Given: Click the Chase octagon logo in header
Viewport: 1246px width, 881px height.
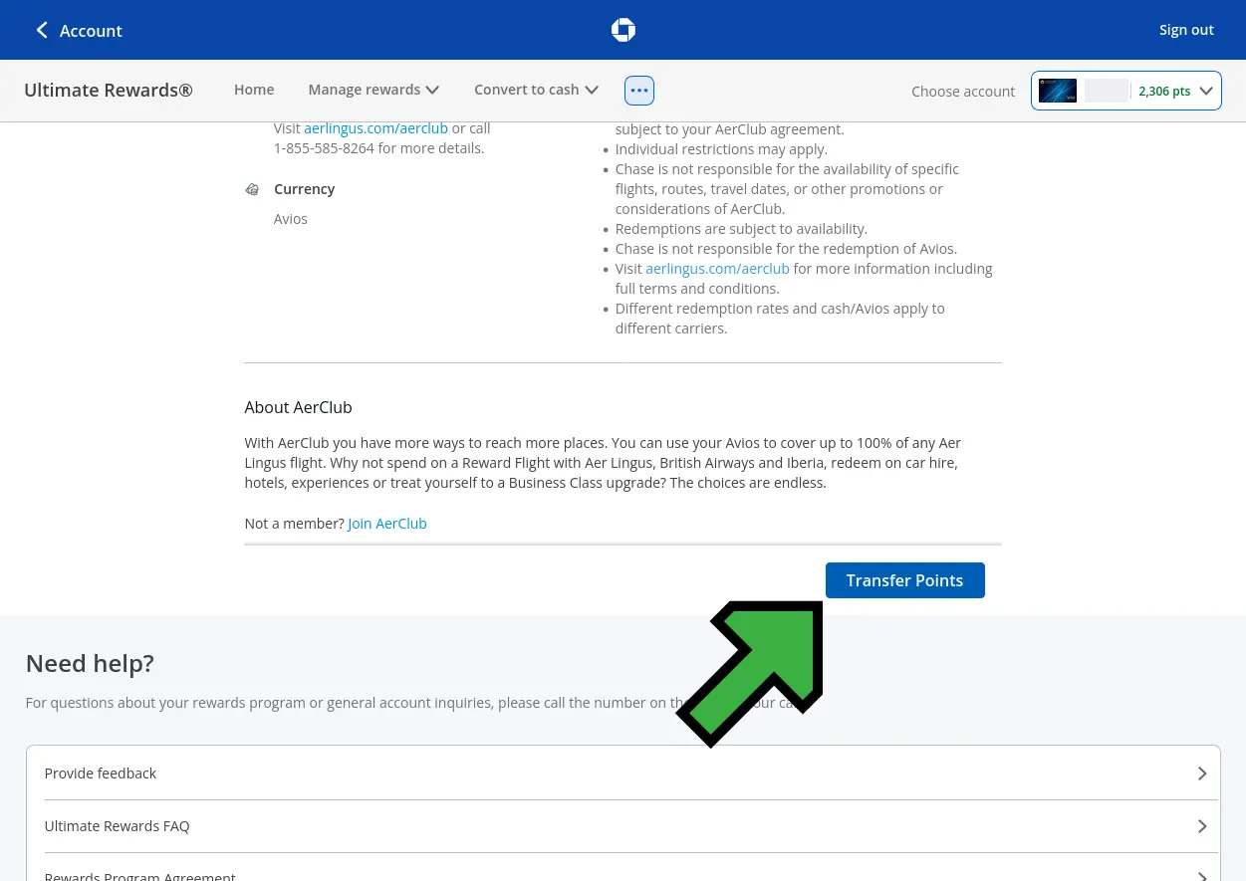Looking at the screenshot, I should point(623,30).
